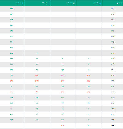The height and width of the screenshot is (129, 123).
Task: Click the sort arrows beside ۳ ماهه header
Action: click(x=100, y=3)
